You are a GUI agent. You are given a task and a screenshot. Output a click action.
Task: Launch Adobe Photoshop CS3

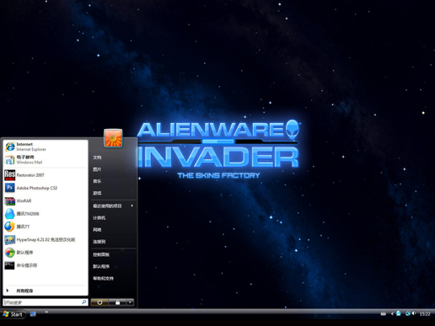(45, 188)
